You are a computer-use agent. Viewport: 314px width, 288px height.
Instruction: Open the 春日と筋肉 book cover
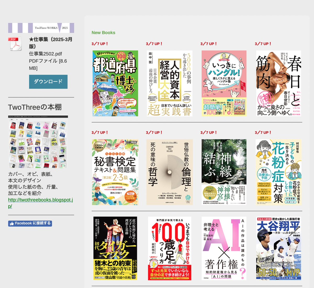pyautogui.click(x=279, y=83)
